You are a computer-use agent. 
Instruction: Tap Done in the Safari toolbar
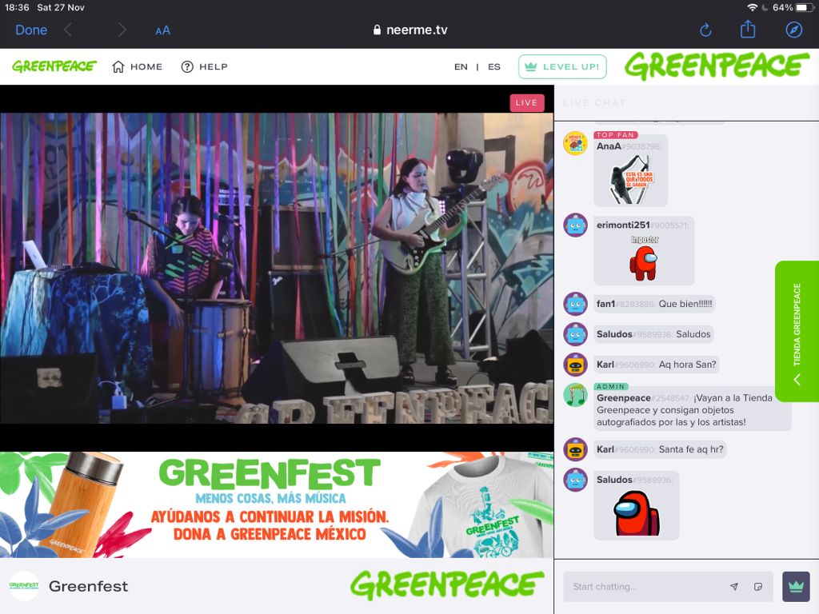31,30
